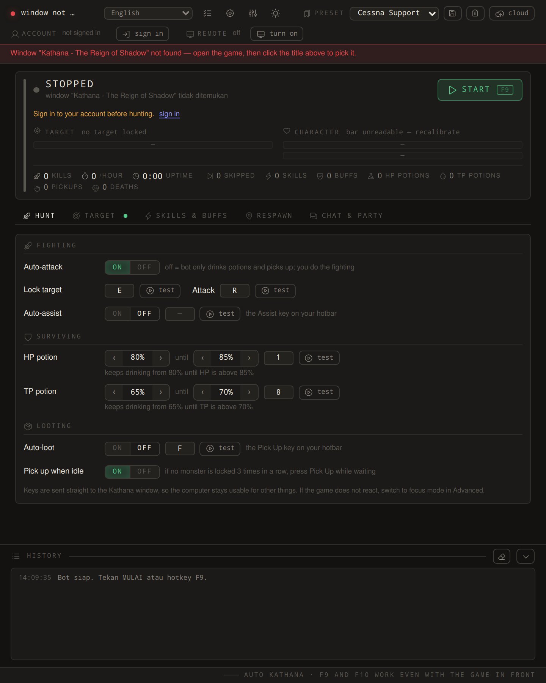Decrease the HP potion 80% start threshold
Viewport: 546px width, 683px height.
(x=114, y=358)
